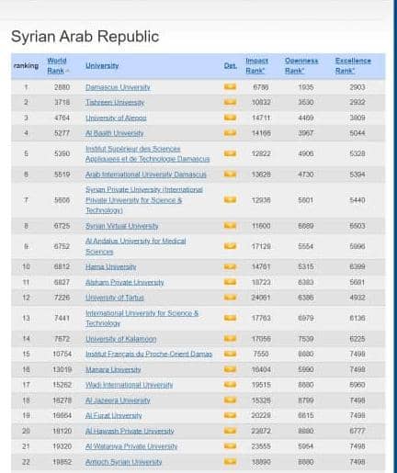Open Manara University link
397x473 pixels.
pos(113,370)
